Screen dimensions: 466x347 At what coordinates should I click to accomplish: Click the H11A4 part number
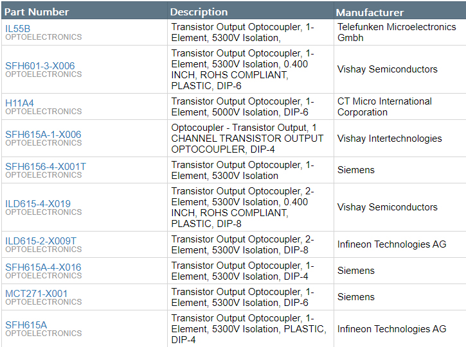click(19, 103)
